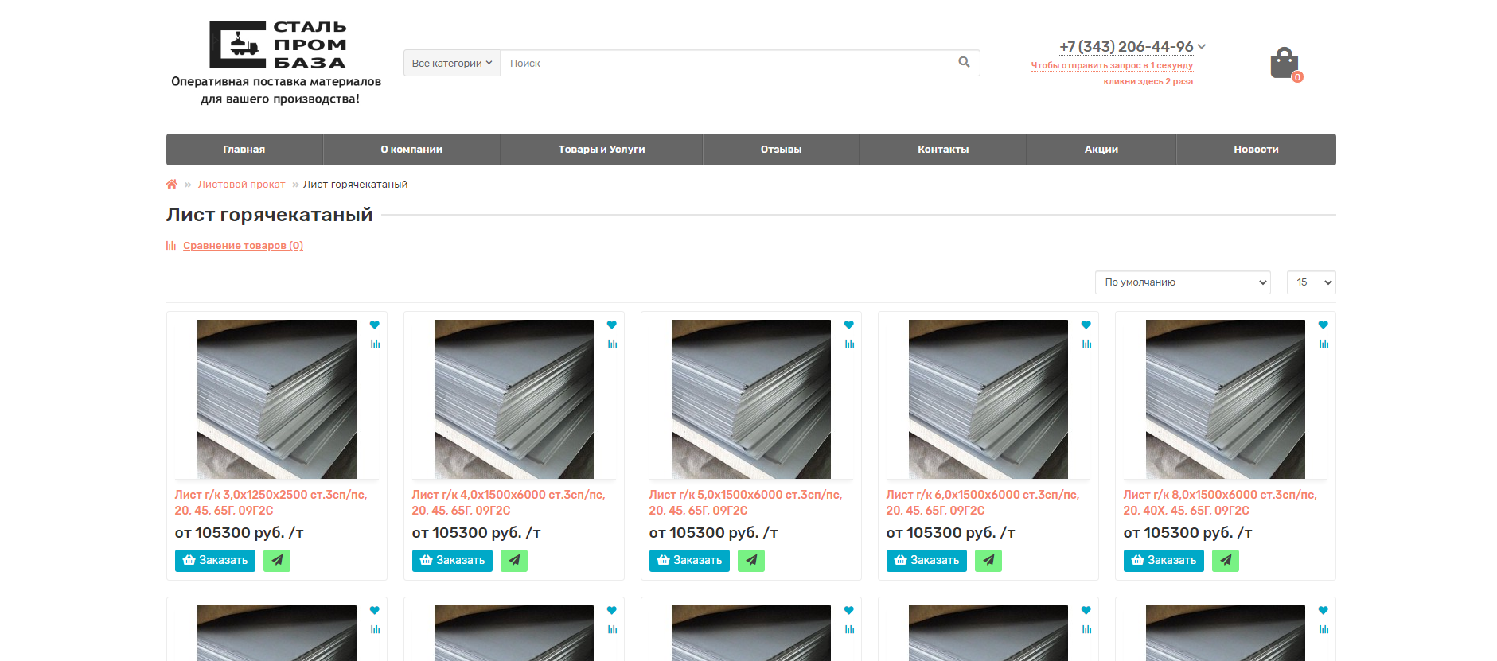Viewport: 1497px width, 661px height.
Task: Add Лист г/к 6,0х1500х6000 to comparison
Action: (1086, 344)
